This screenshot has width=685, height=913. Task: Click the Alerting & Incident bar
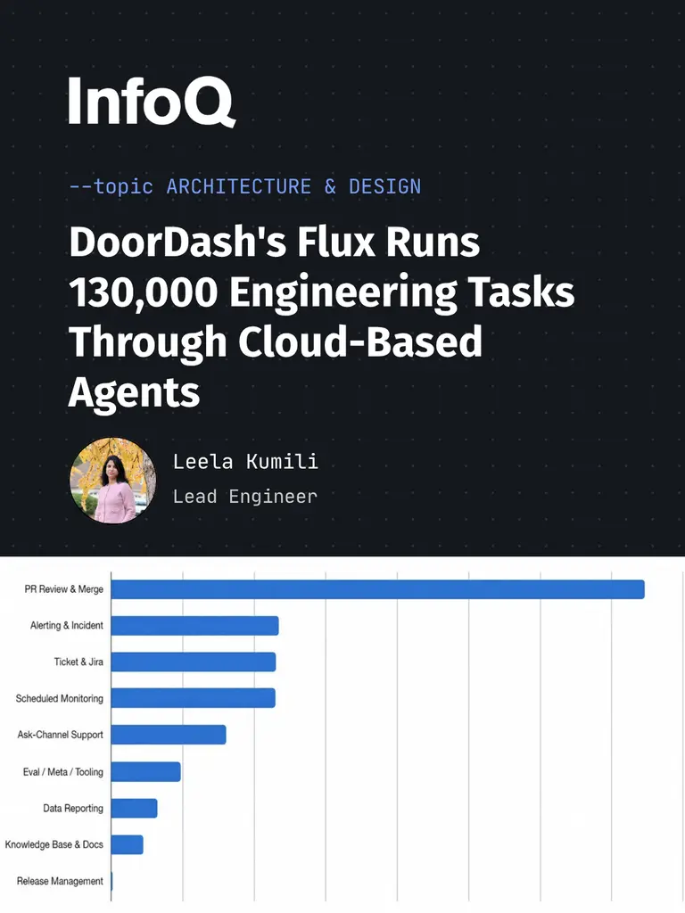194,625
